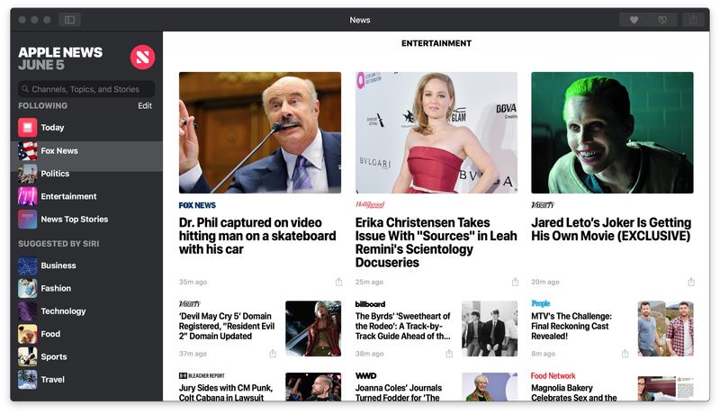The width and height of the screenshot is (720, 414).
Task: Open 'Devil May Cry 5' Domain headline
Action: (x=227, y=327)
